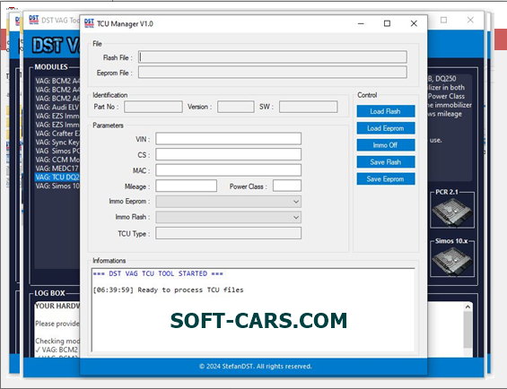
Task: Select the Simos 10.x ECU thumbnail
Action: 452,261
